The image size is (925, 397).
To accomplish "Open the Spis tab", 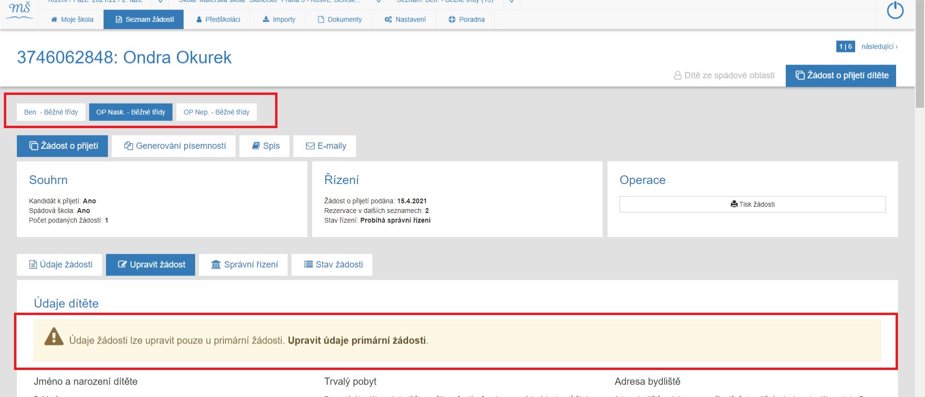I will pos(265,146).
